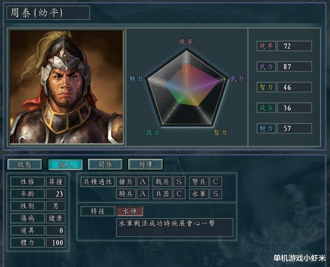330x267 pixels.
Task: Click the 弩兵 crossbow aptitude grade C
Action: click(x=216, y=182)
